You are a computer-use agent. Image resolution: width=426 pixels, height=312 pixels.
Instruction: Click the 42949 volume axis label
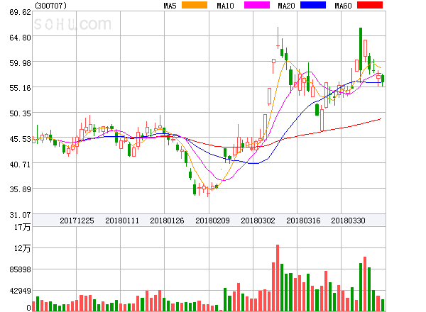point(20,291)
